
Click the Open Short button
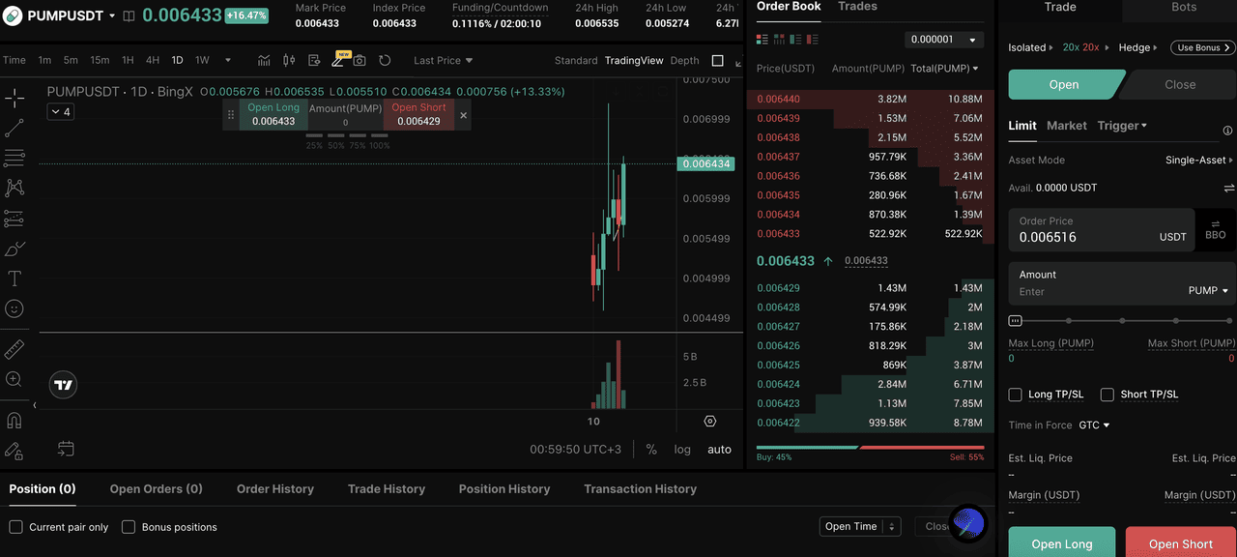(1181, 542)
